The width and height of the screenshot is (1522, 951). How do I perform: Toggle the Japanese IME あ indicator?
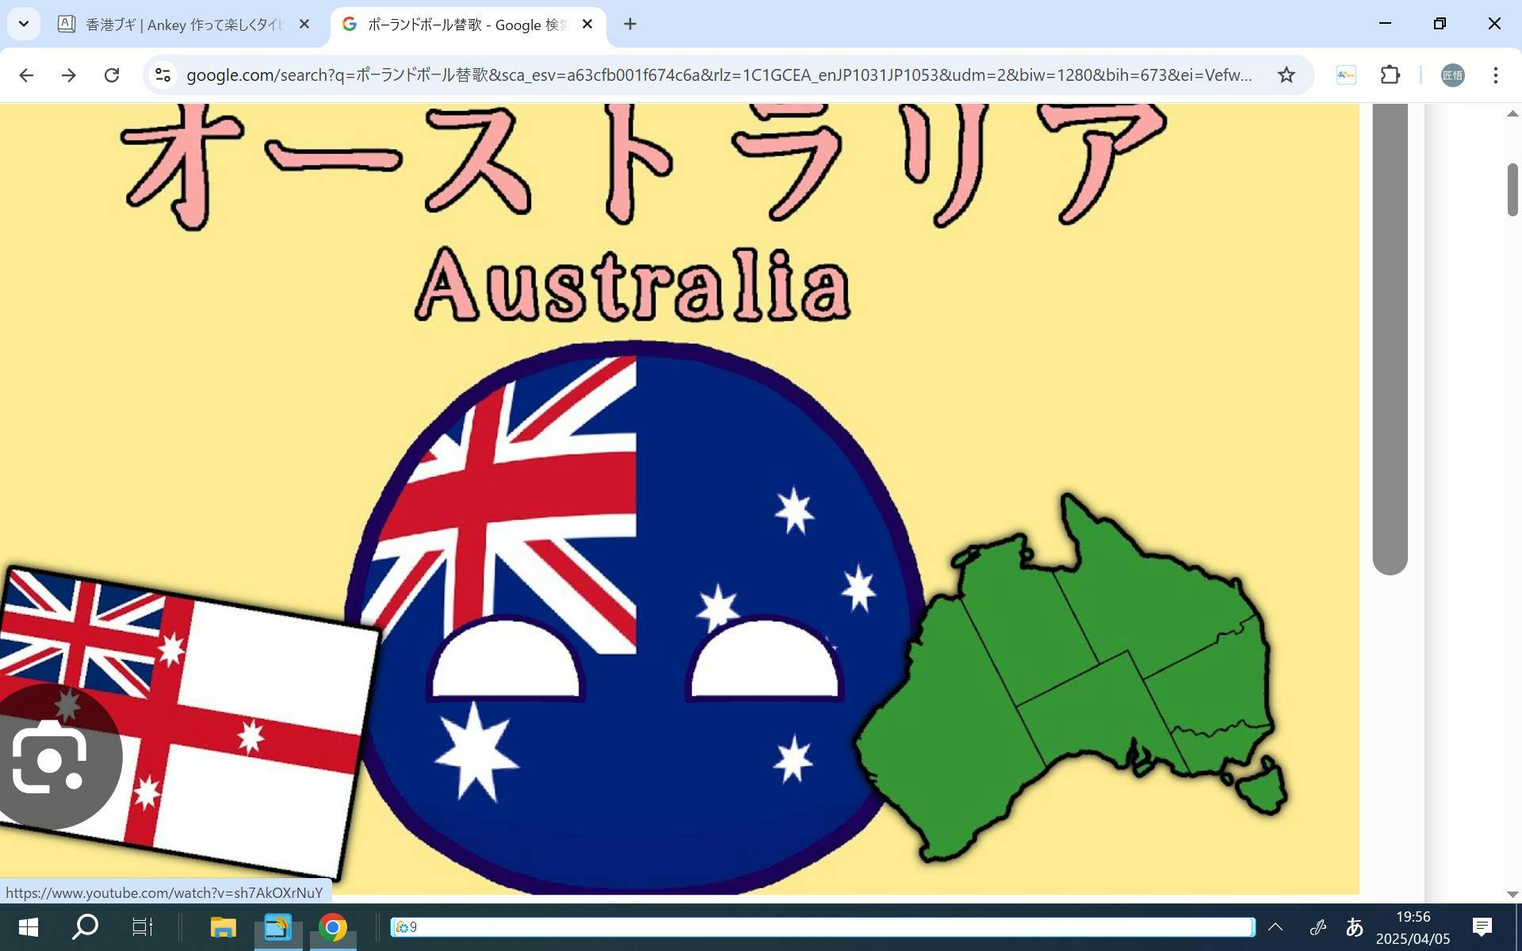1354,926
